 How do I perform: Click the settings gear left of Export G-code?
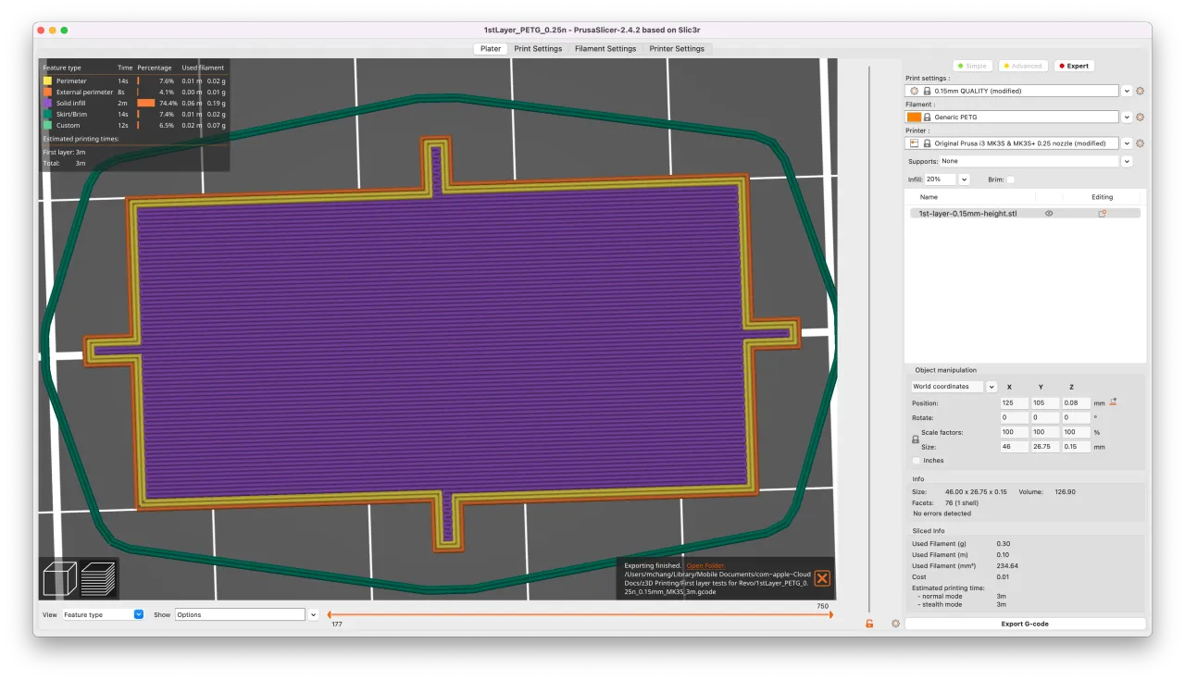tap(895, 624)
